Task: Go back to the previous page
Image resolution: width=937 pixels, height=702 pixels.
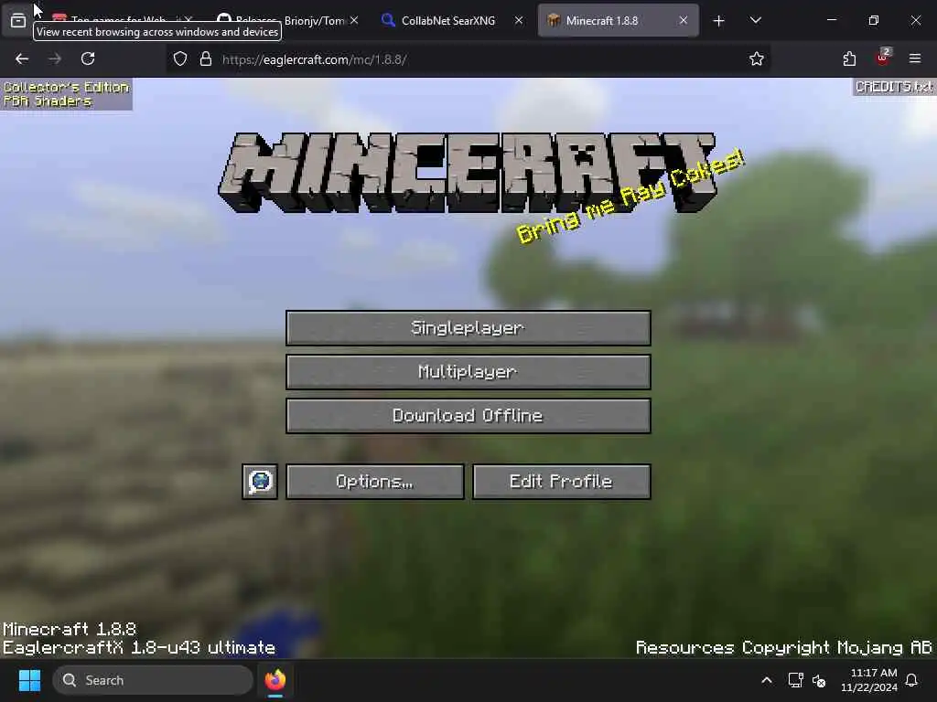Action: click(22, 58)
